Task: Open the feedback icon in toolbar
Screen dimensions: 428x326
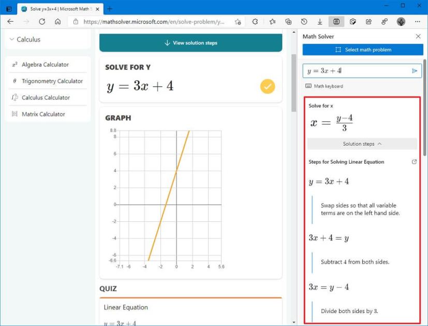Action: pyautogui.click(x=385, y=22)
